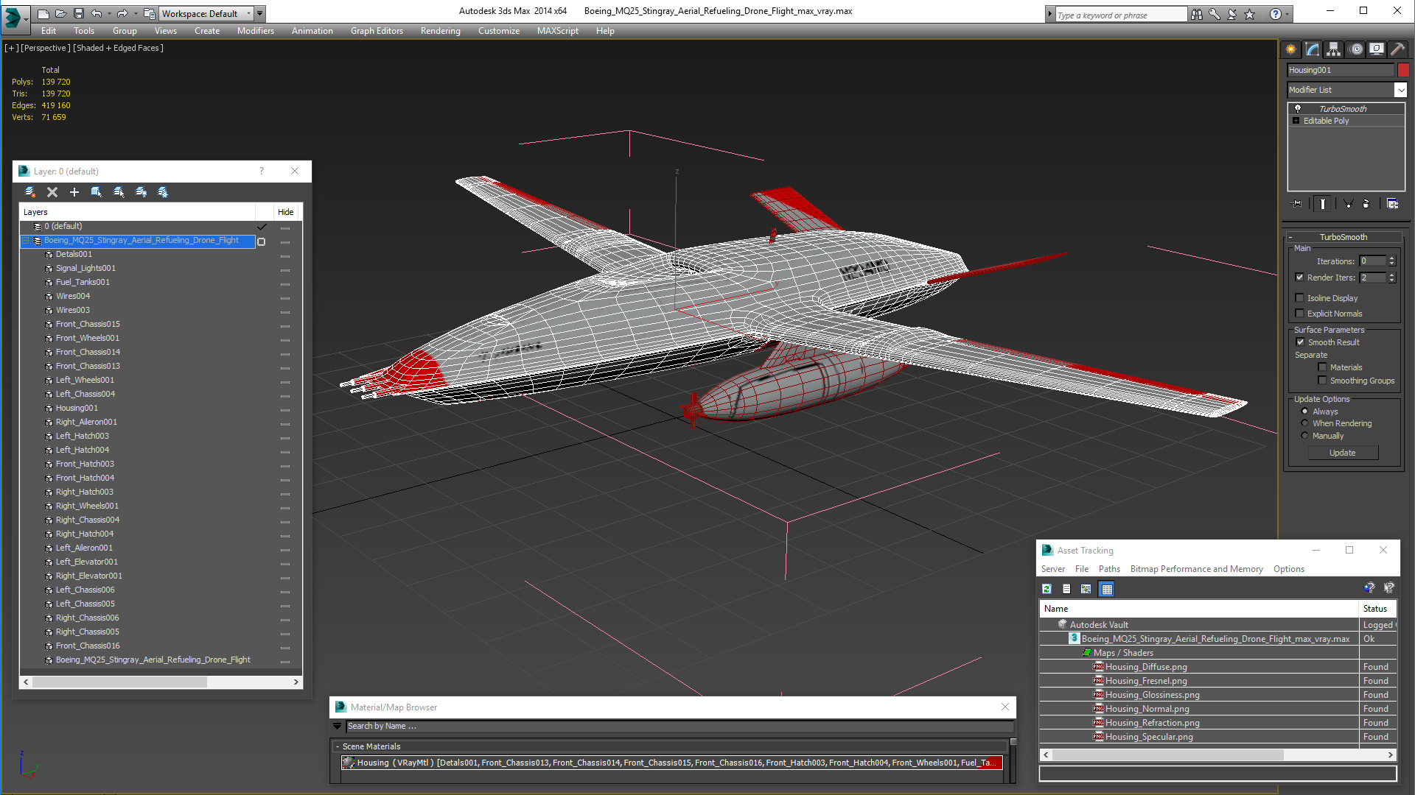Image resolution: width=1415 pixels, height=795 pixels.
Task: Click the search binoculars icon in title bar
Action: (1196, 14)
